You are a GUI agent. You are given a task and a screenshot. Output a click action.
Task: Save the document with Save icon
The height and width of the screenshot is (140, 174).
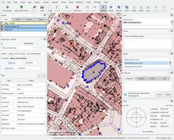pos(42,7)
